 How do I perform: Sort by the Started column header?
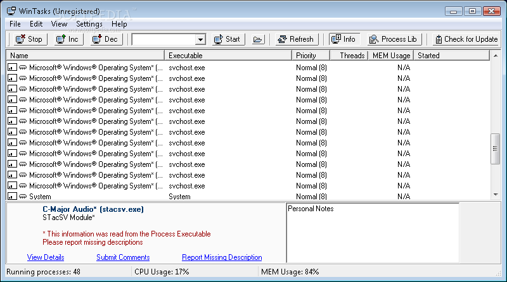click(x=452, y=56)
